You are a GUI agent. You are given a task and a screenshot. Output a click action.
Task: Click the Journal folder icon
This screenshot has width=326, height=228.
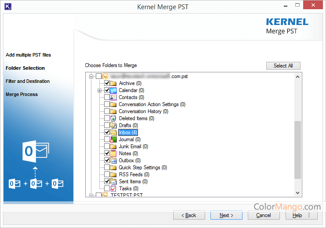[x=113, y=139]
